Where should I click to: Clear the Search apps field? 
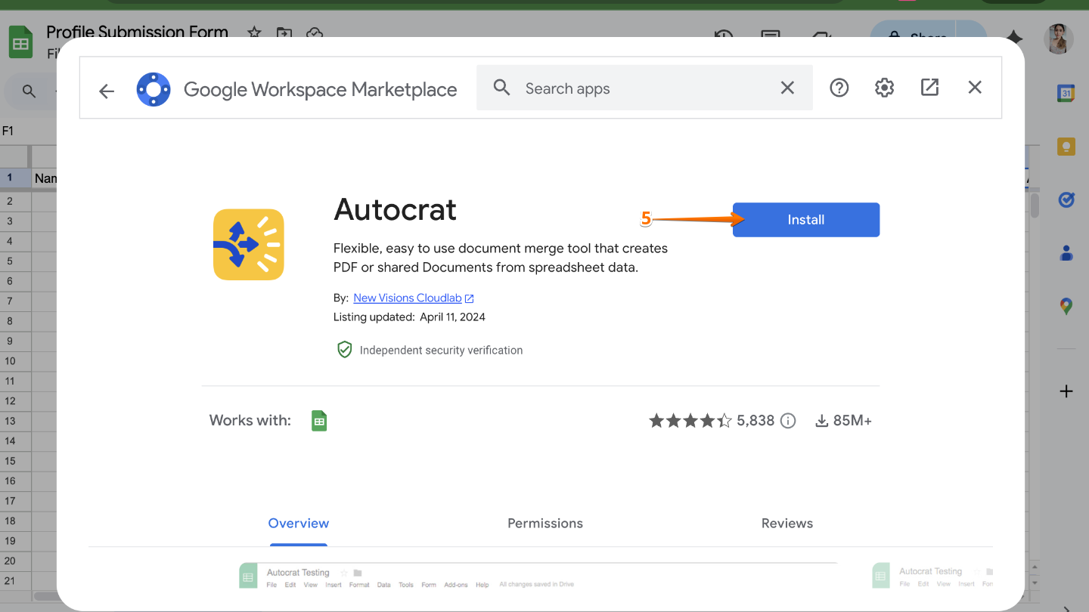[787, 87]
